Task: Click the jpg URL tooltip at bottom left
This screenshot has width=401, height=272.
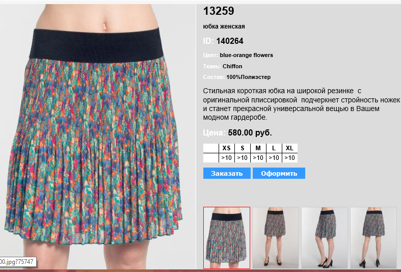Action: [17, 262]
